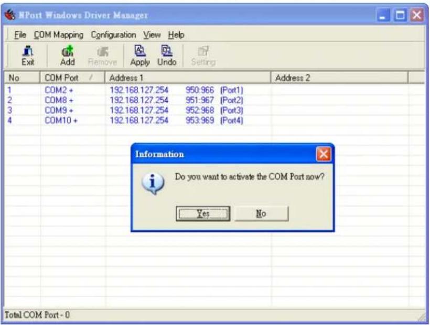This screenshot has width=430, height=325.
Task: Select the COM9 + row entry
Action: (x=59, y=110)
